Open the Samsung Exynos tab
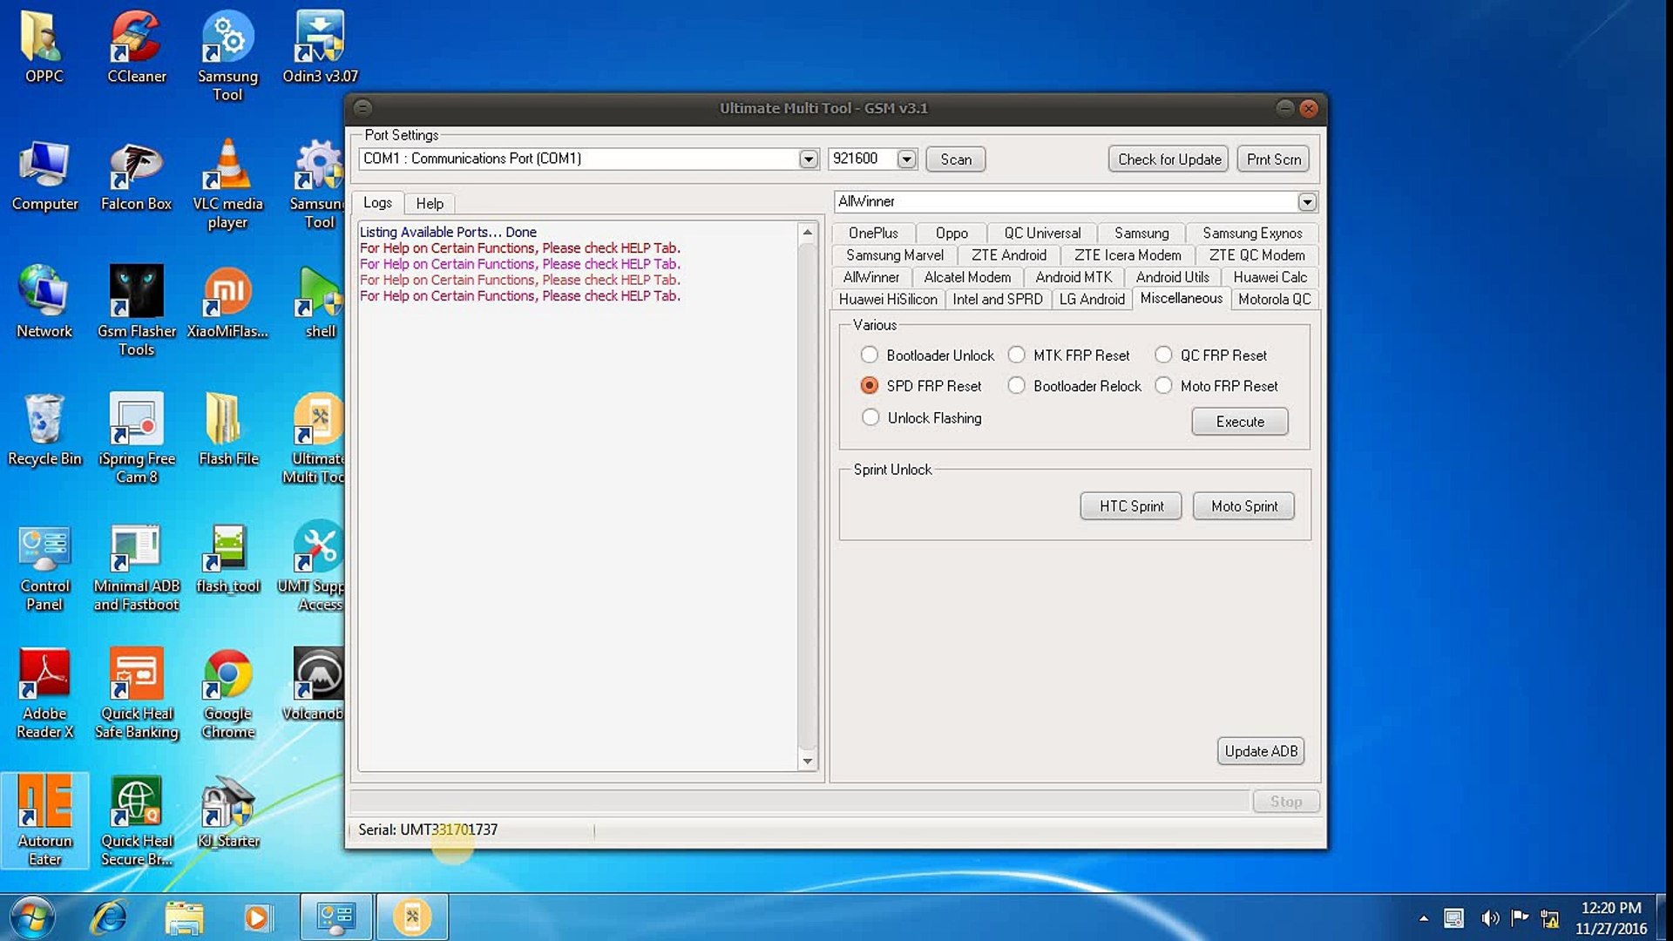The width and height of the screenshot is (1673, 941). [1251, 233]
